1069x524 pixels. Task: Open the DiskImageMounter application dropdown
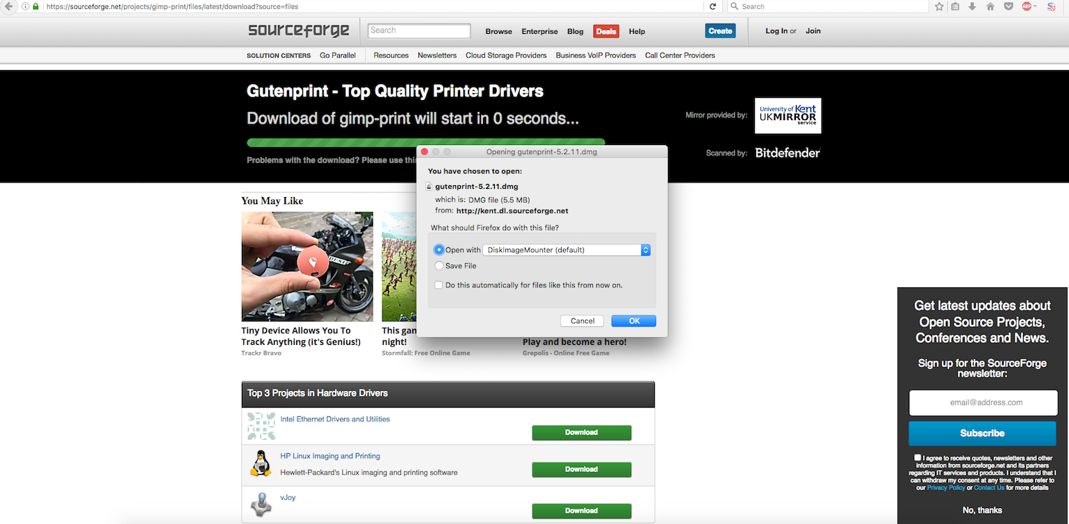(566, 250)
